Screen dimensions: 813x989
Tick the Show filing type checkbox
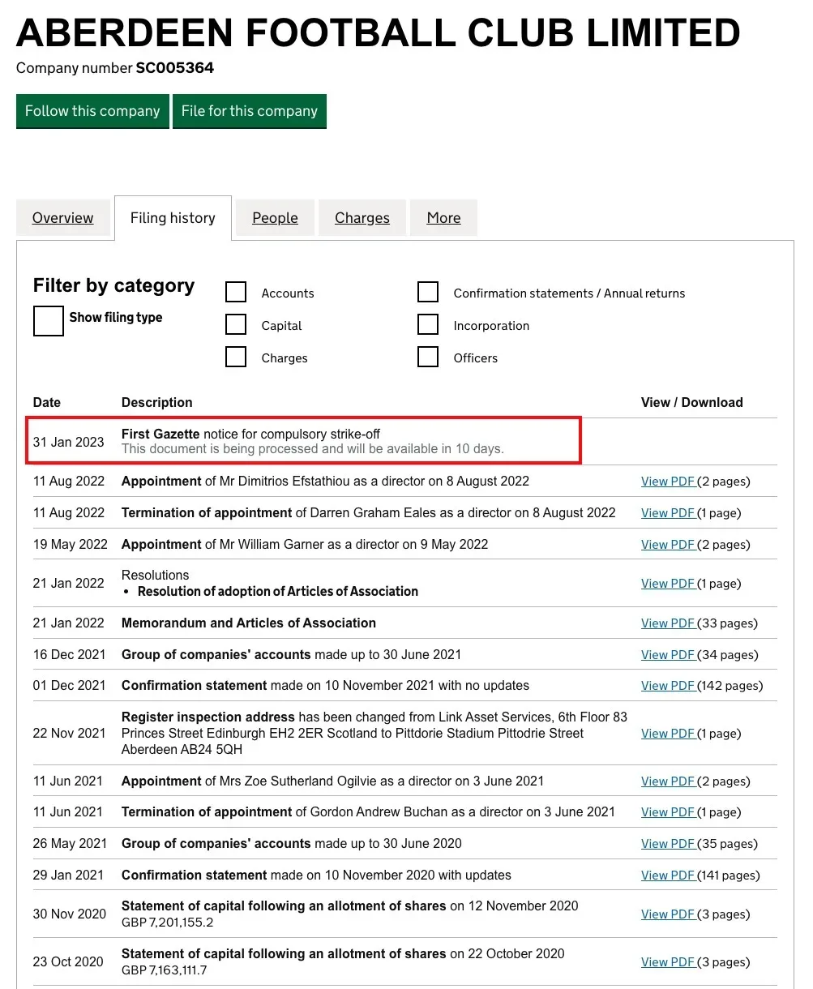coord(49,321)
